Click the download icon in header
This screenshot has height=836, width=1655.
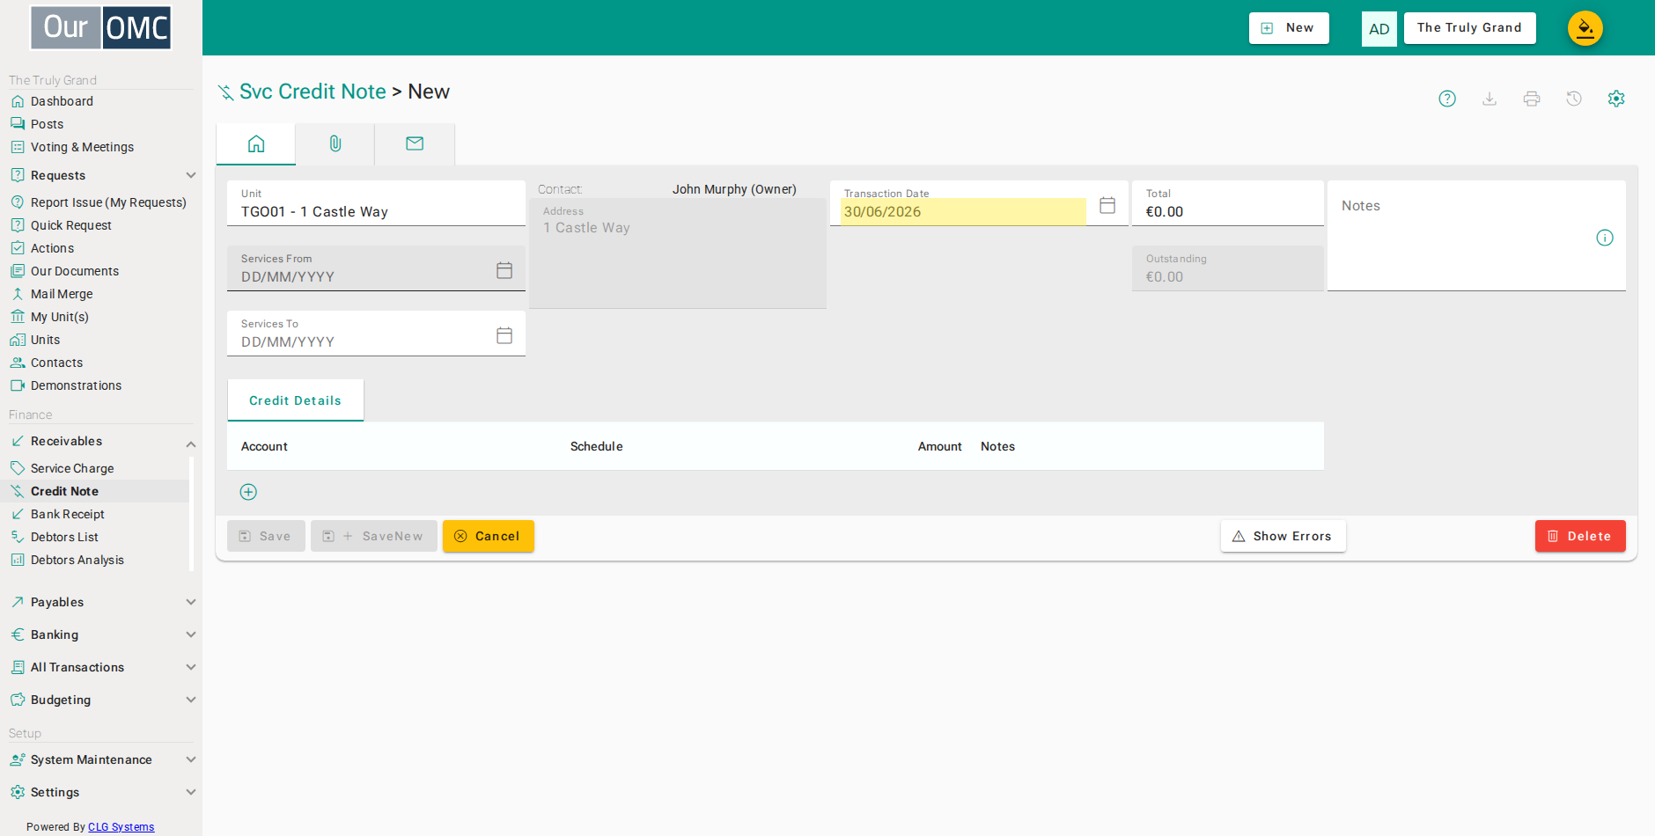1489,99
